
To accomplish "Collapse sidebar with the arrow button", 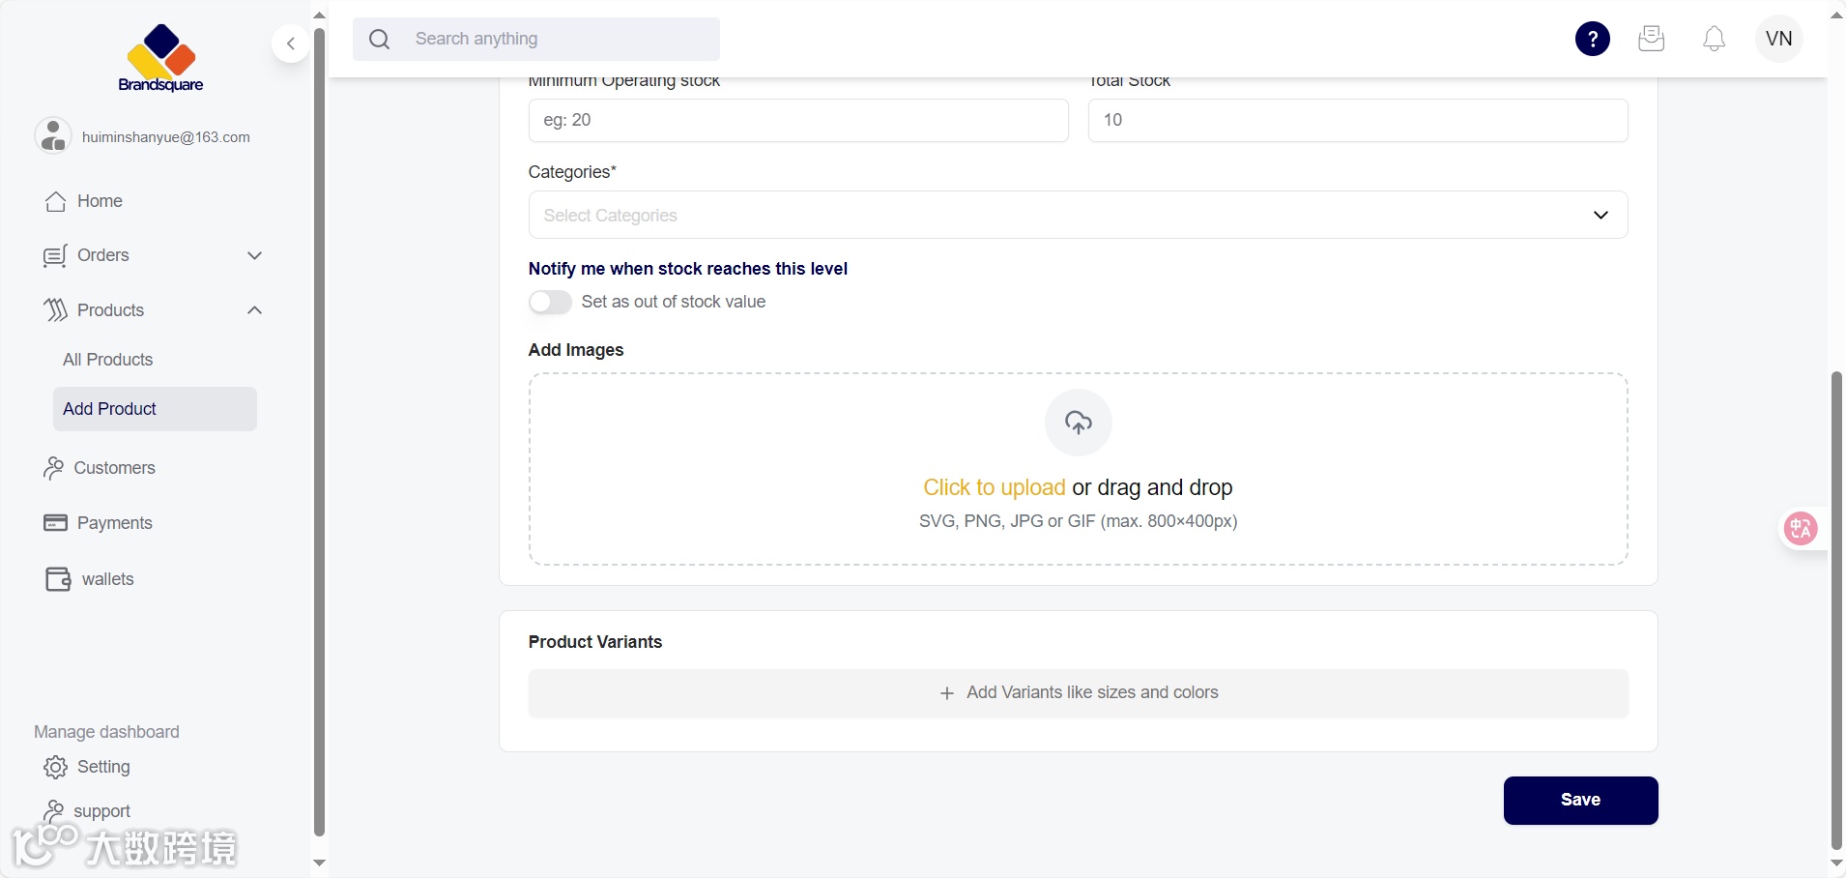I will pyautogui.click(x=290, y=44).
